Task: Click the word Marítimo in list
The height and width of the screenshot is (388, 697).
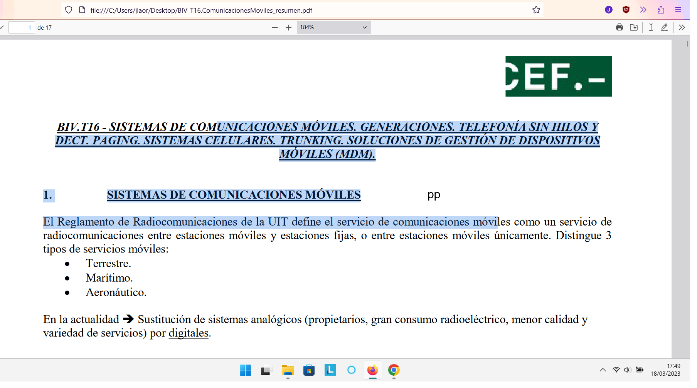Action: click(x=109, y=278)
